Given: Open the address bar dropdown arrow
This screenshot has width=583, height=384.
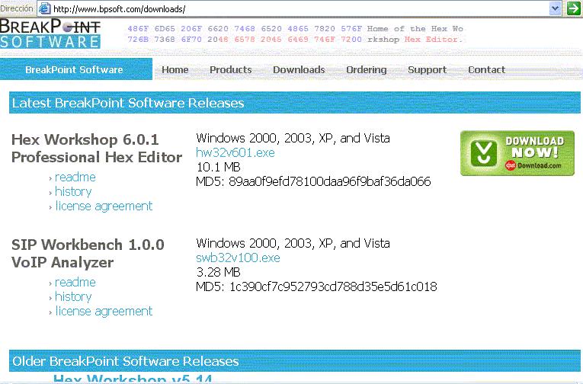Looking at the screenshot, I should (x=555, y=8).
